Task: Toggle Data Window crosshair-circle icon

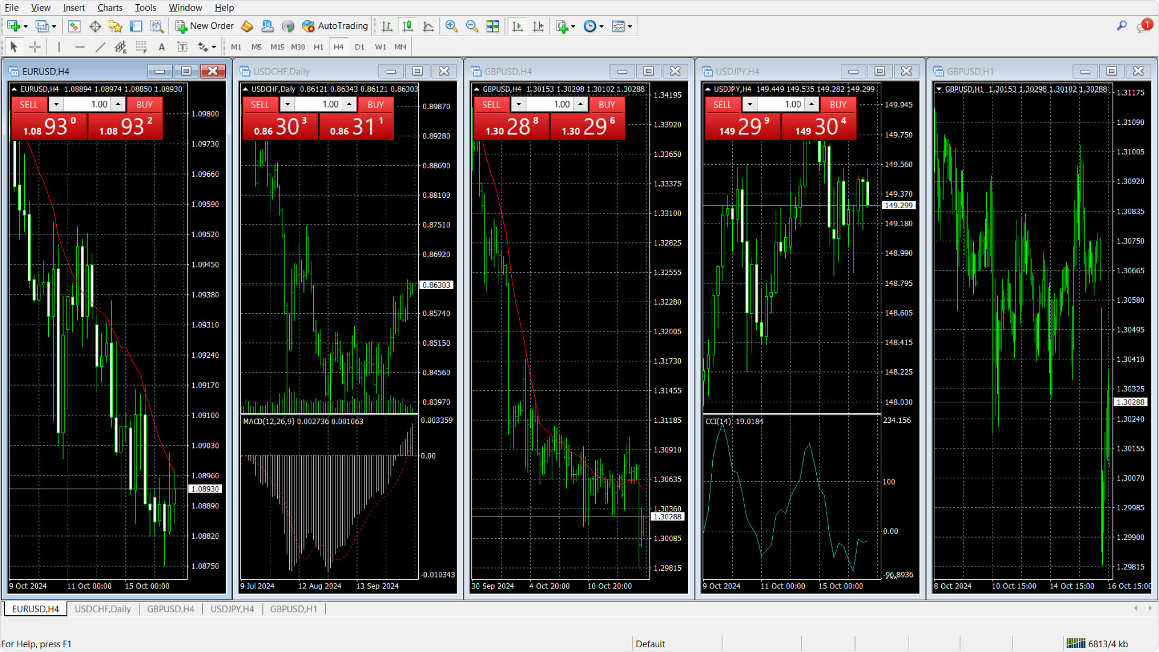Action: (x=95, y=26)
